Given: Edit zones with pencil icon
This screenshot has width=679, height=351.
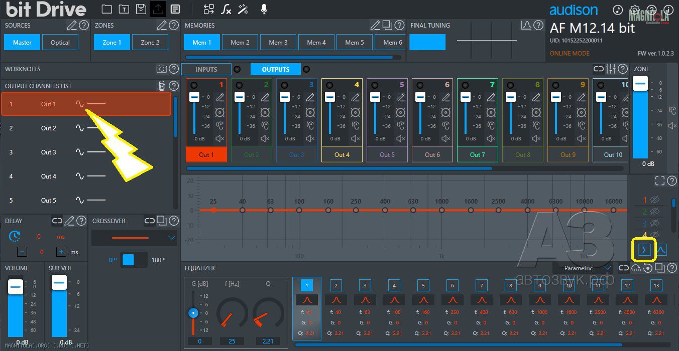Looking at the screenshot, I should click(162, 25).
